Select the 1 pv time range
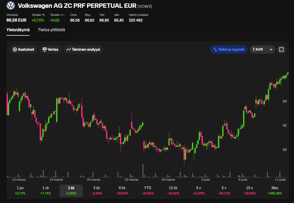 pos(20,191)
